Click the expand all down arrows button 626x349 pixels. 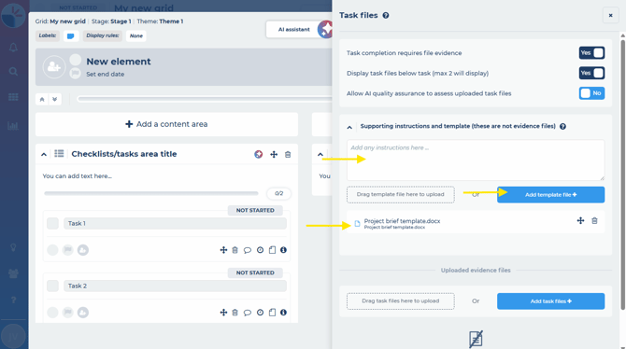(x=55, y=99)
